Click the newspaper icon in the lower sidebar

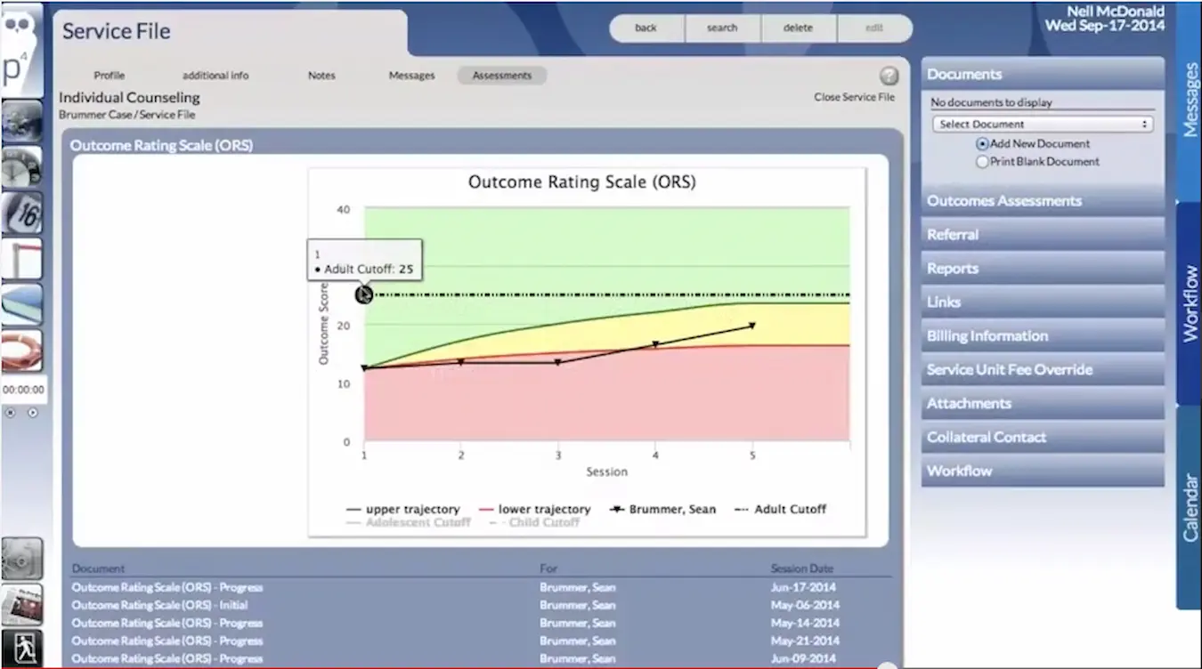(x=22, y=605)
